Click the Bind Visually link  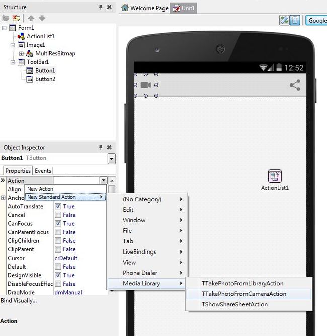point(19,301)
